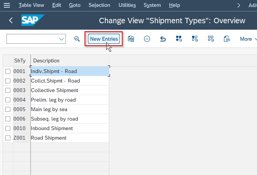Image resolution: width=257 pixels, height=175 pixels.
Task: Open the Utilities menu
Action: [127, 5]
